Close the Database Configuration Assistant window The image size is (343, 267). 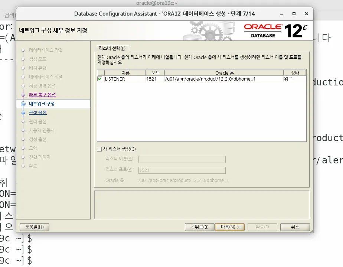[x=307, y=14]
